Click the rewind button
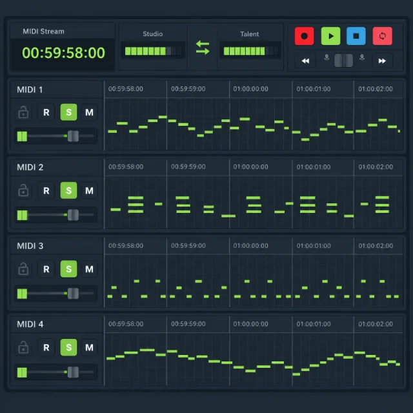 point(305,61)
